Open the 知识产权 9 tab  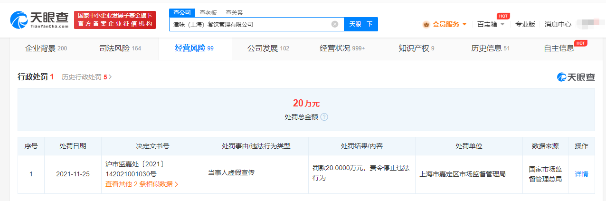417,48
